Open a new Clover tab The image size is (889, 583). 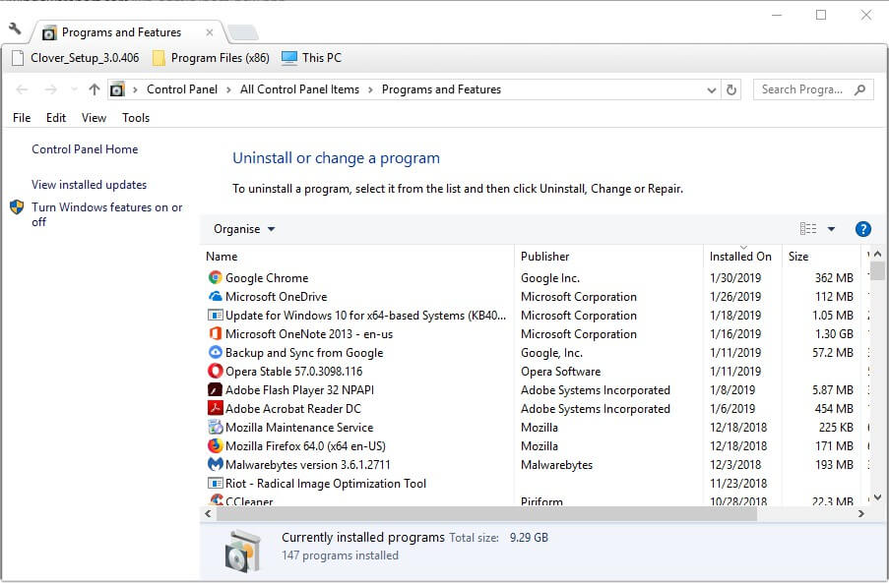(243, 32)
